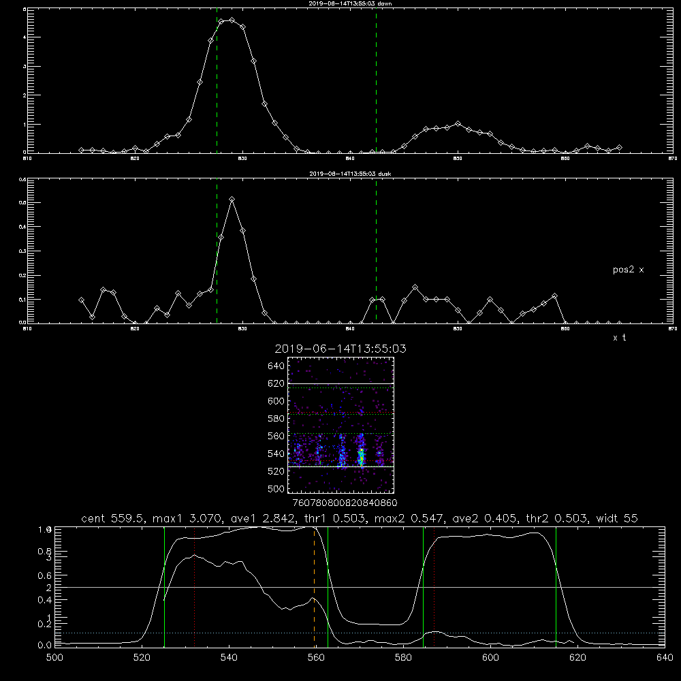
Task: Click bottom plot x-axis label 500
Action: tap(54, 658)
